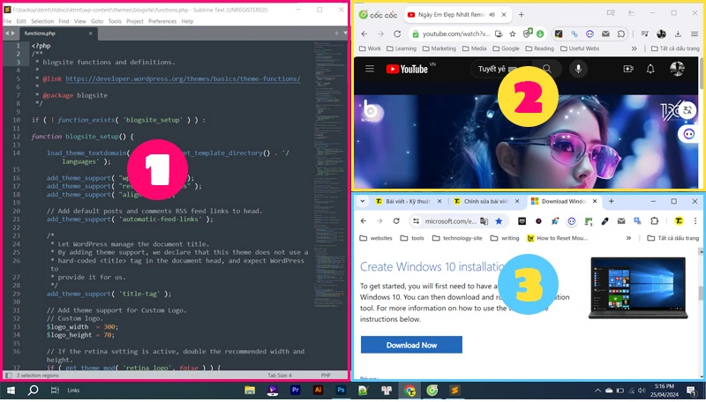Open the YouTube hamburger guide menu
Image resolution: width=706 pixels, height=402 pixels.
[x=370, y=69]
